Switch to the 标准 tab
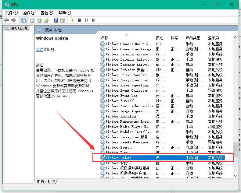This screenshot has height=193, width=241. click(x=51, y=181)
